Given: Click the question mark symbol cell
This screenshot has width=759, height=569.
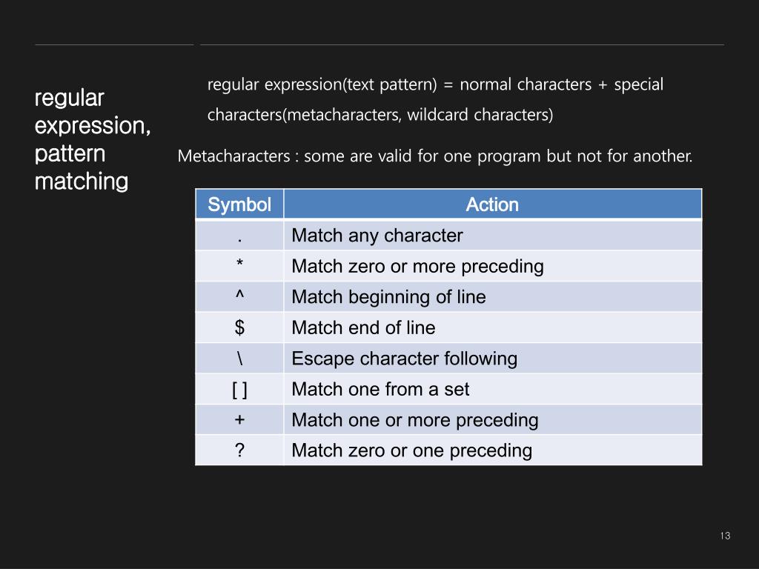Looking at the screenshot, I should tap(239, 450).
